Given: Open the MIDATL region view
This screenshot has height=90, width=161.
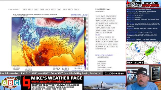Looking at the screenshot, I should point(98,21).
